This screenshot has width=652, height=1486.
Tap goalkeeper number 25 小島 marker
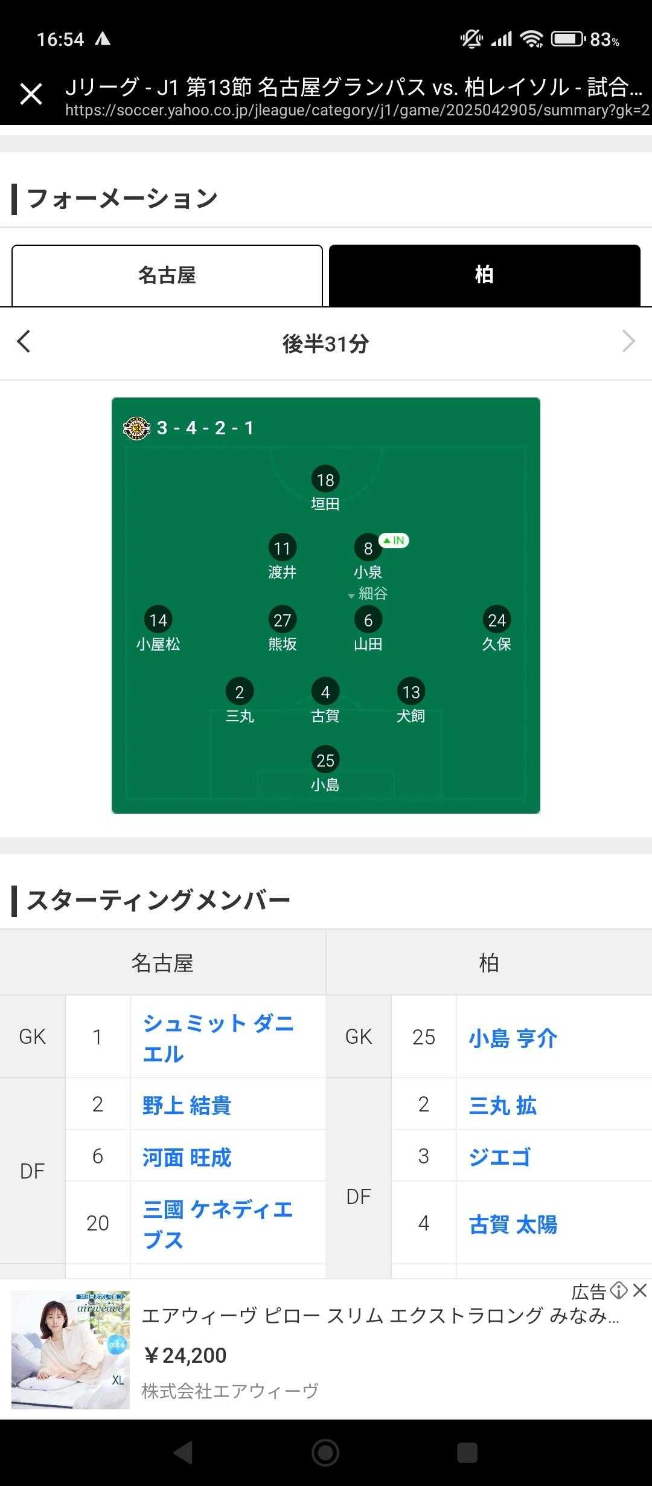pos(325,760)
